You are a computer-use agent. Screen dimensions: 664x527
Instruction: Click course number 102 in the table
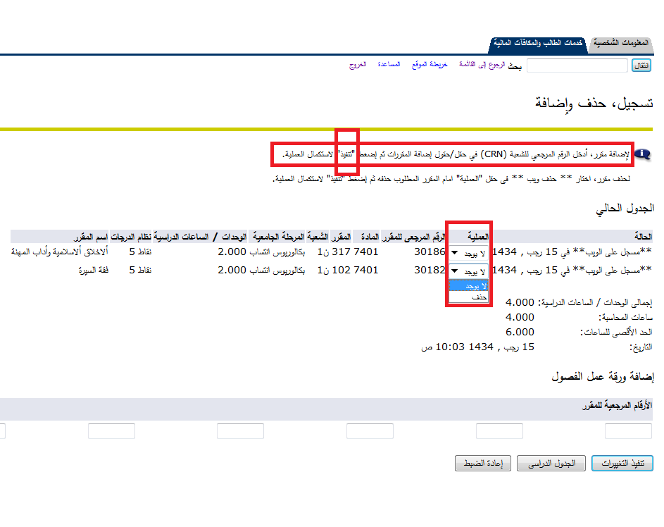(341, 271)
